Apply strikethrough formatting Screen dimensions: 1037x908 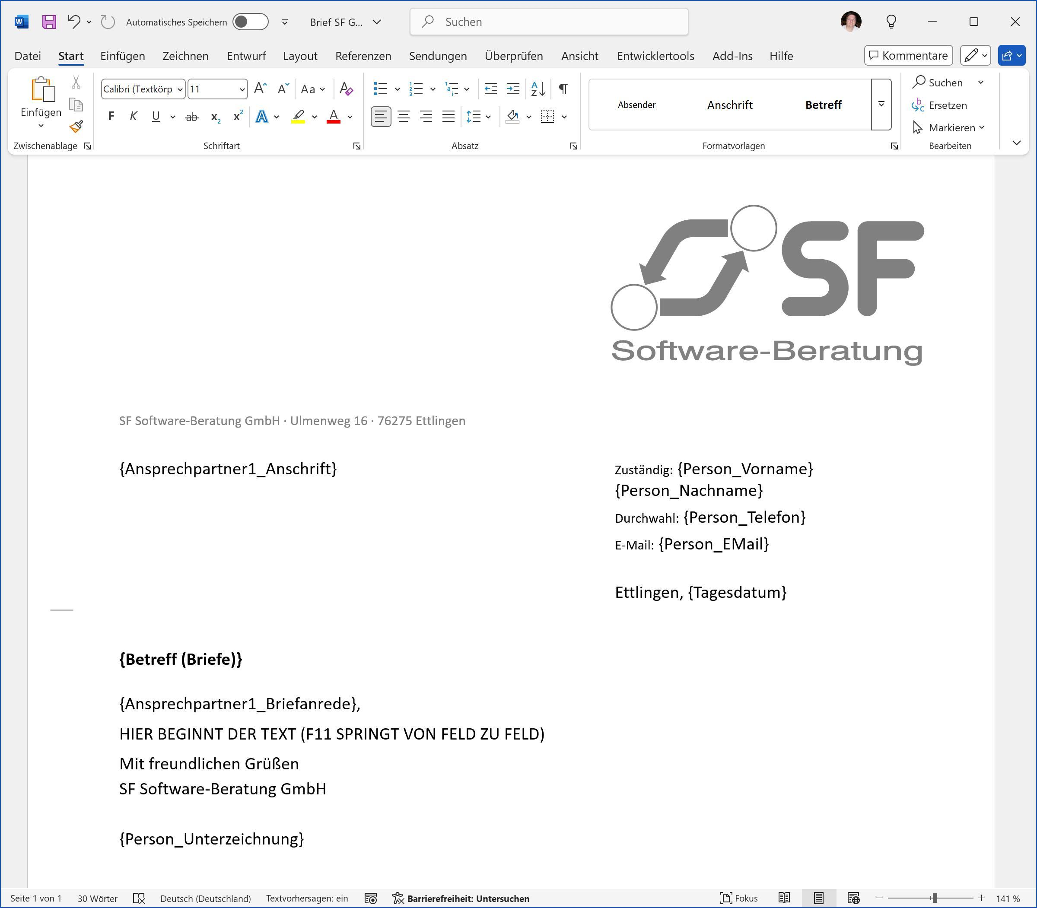click(191, 117)
